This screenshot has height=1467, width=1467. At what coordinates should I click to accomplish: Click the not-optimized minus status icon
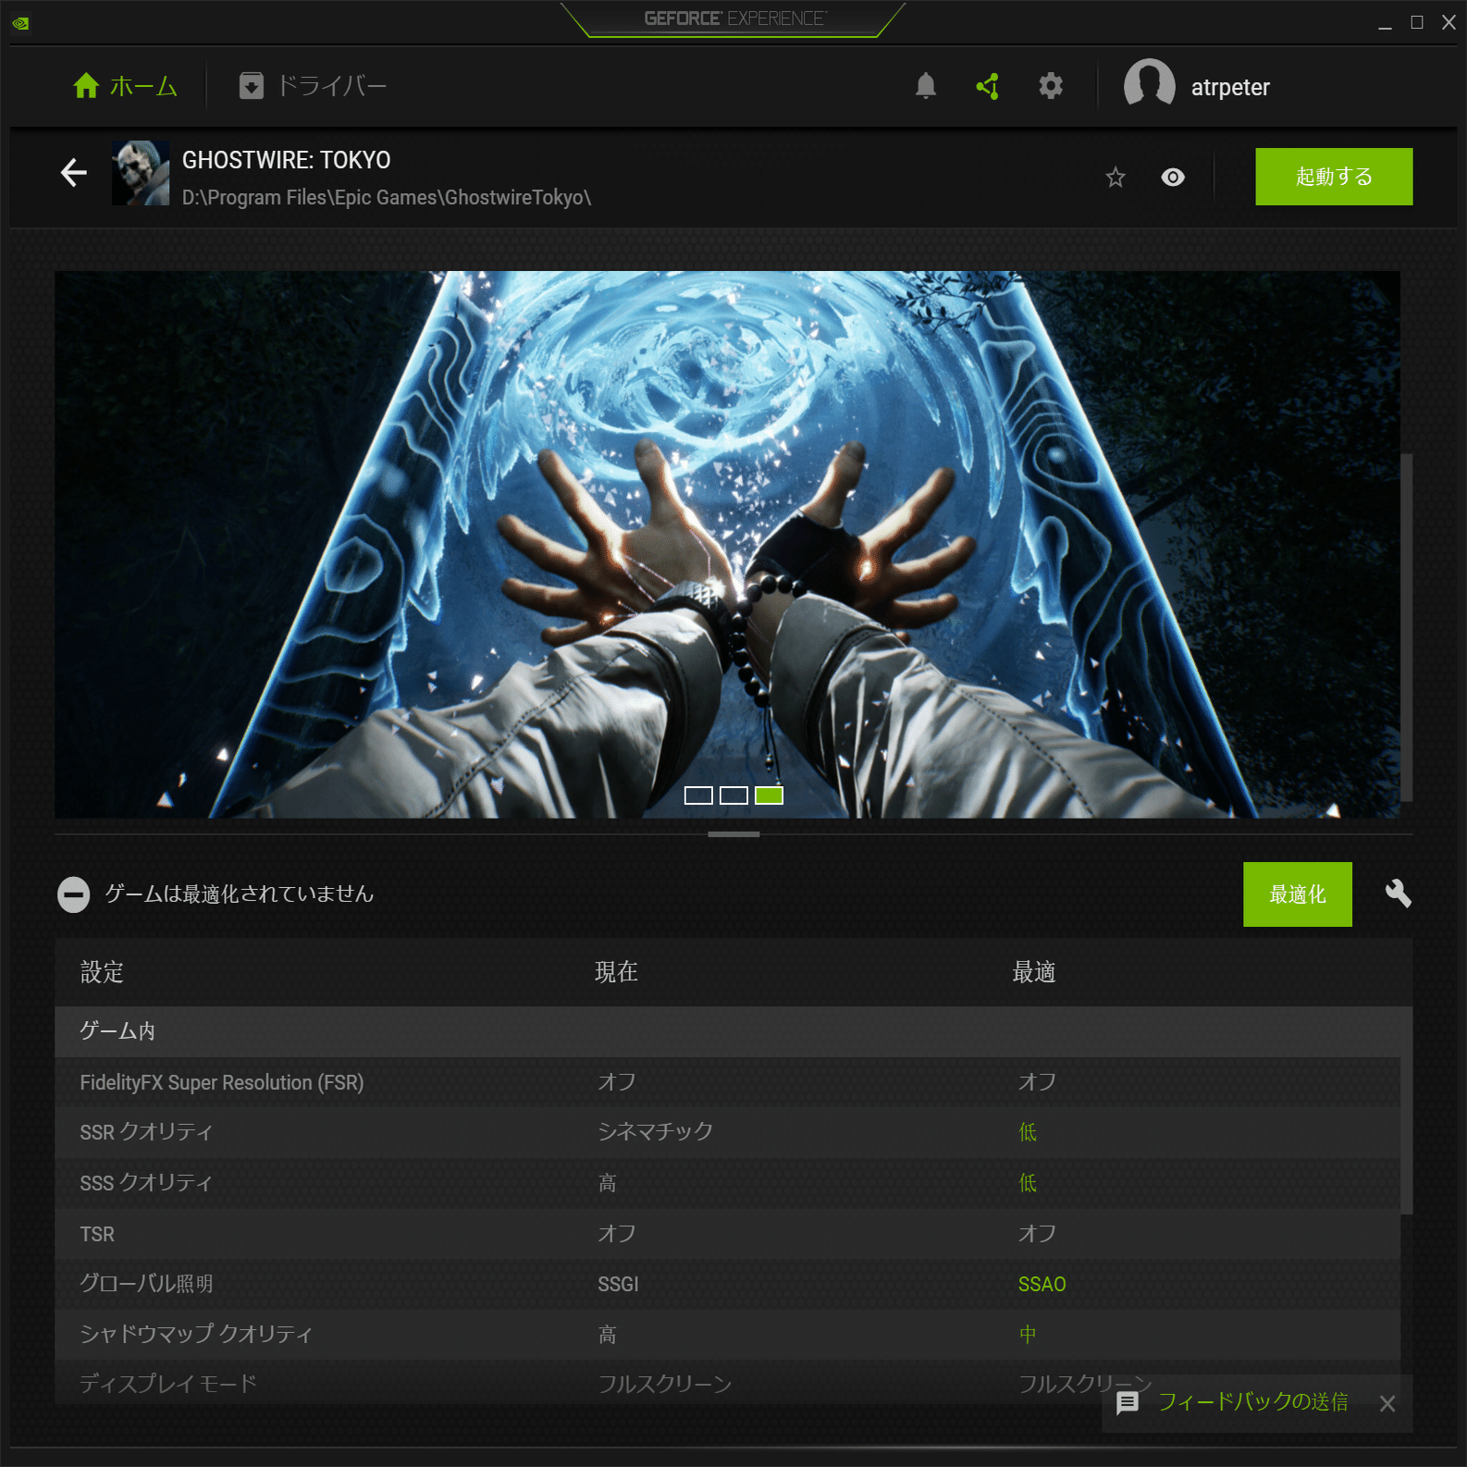tap(73, 894)
